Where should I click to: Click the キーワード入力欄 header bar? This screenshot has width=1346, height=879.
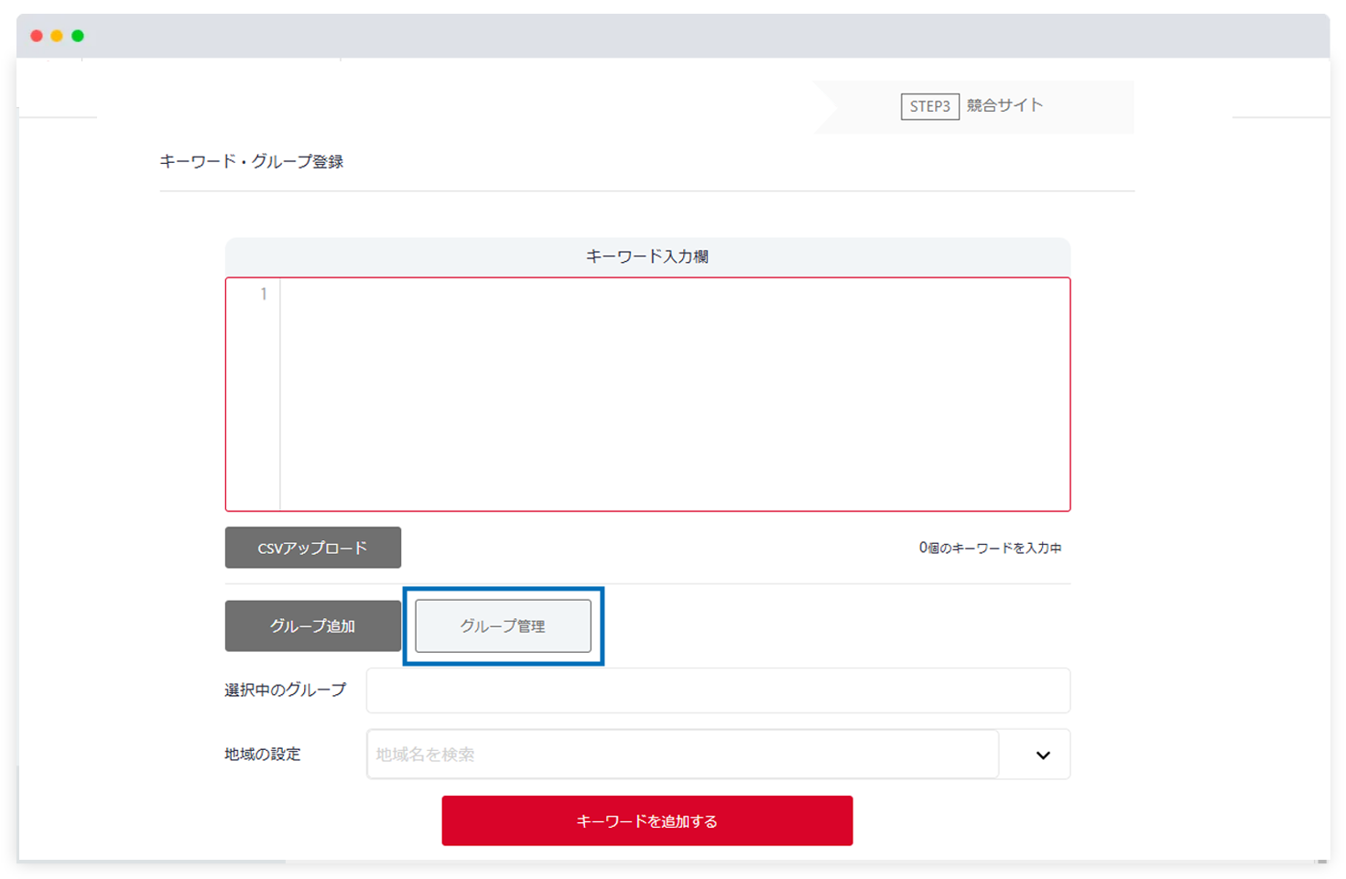click(646, 255)
